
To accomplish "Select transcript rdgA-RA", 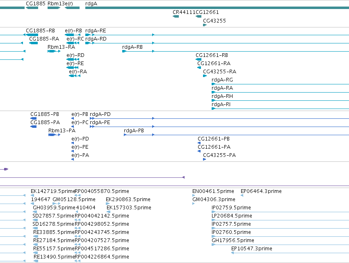I will tap(222, 88).
